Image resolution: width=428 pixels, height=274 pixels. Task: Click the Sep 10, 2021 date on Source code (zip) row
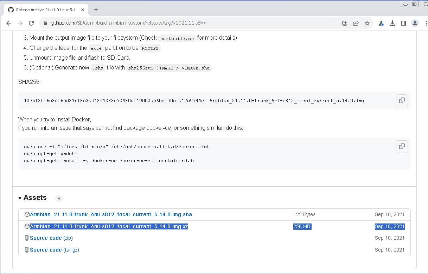(390, 238)
